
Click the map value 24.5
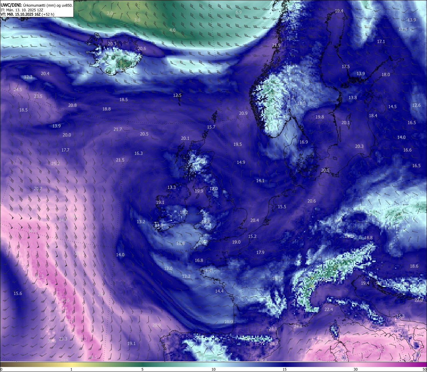(18, 89)
